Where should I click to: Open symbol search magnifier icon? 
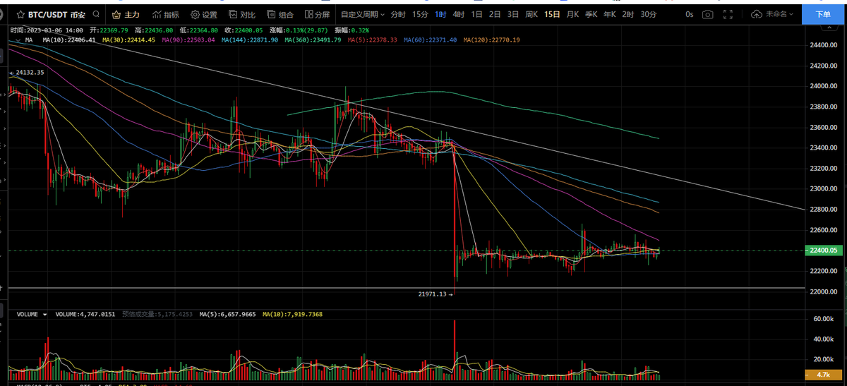[97, 14]
